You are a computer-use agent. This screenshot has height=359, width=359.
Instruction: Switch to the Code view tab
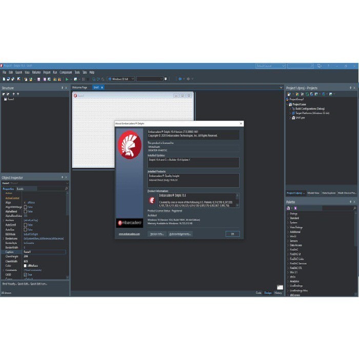(258, 293)
